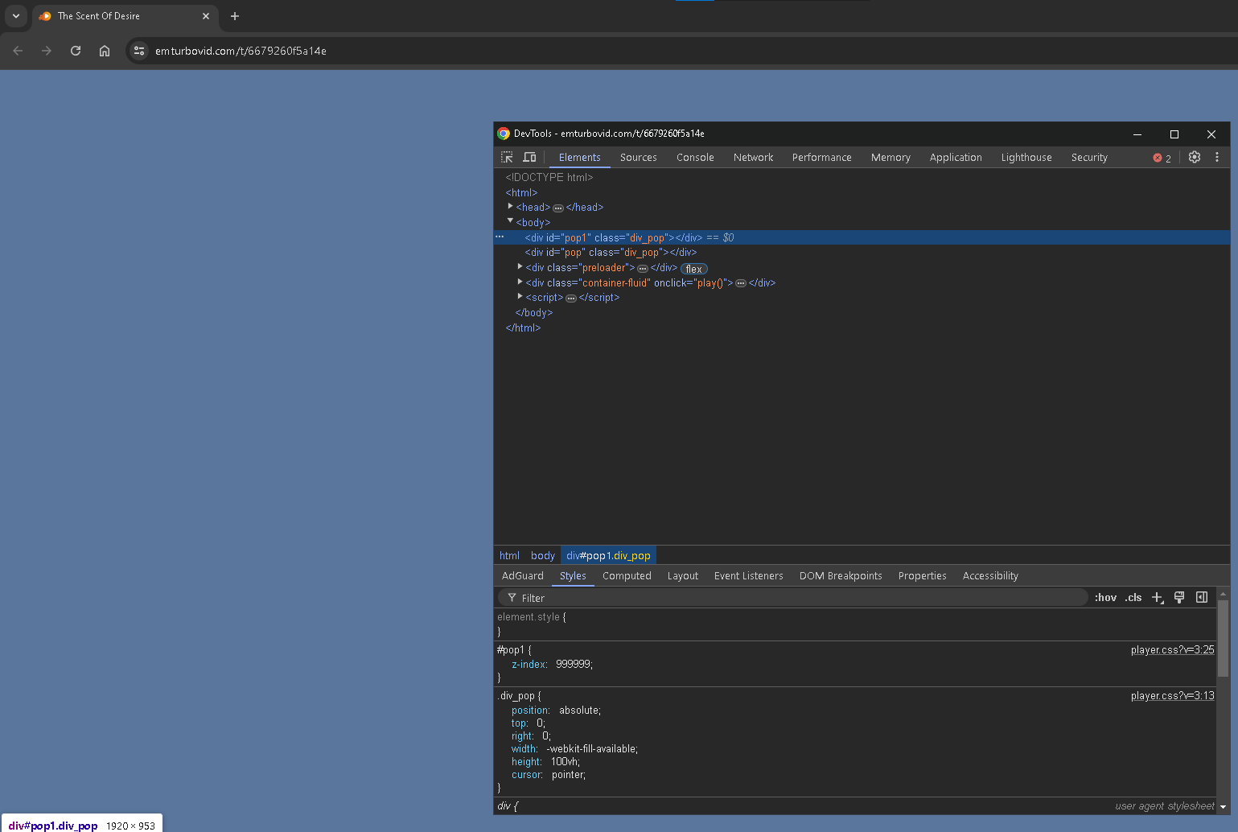Click the filter funnel icon in Styles
This screenshot has width=1238, height=832.
tap(512, 598)
